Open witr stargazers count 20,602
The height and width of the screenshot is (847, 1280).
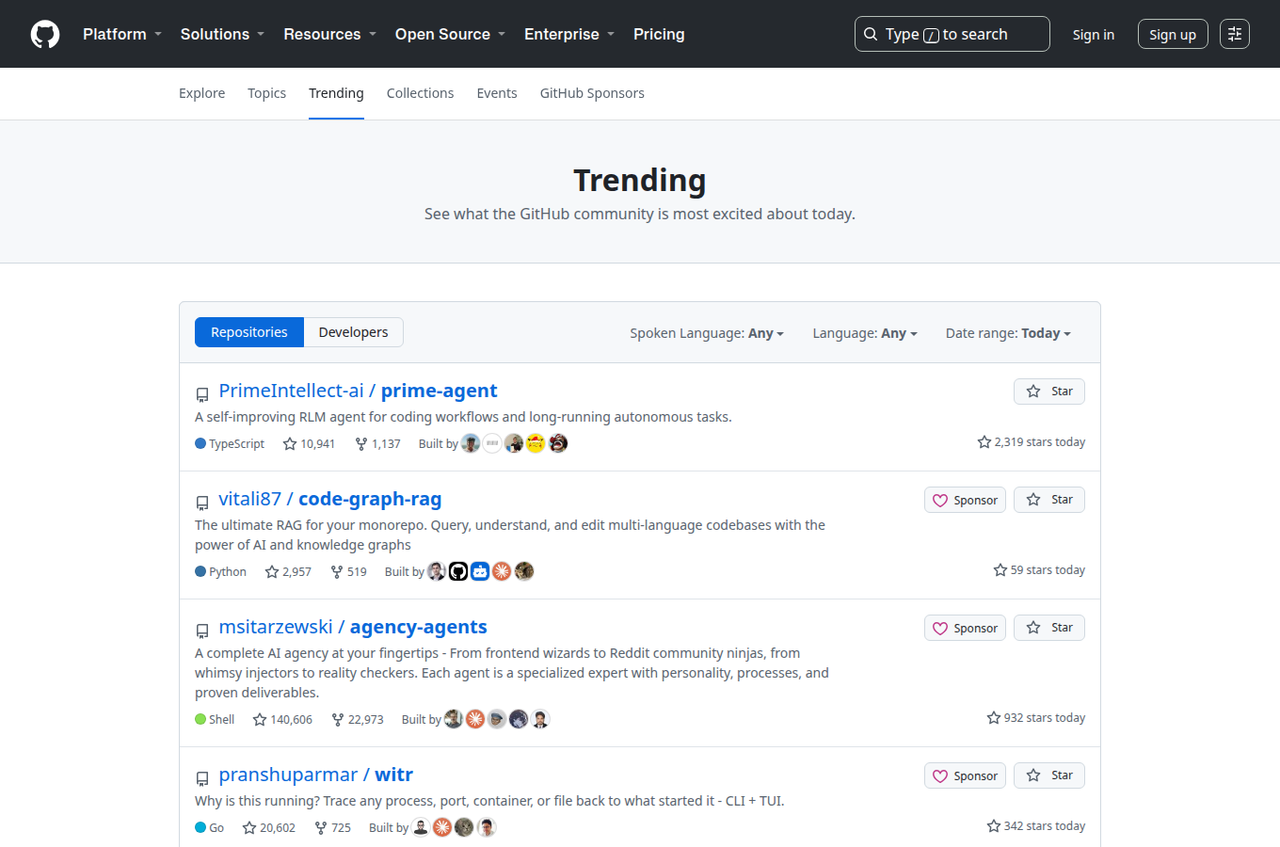269,827
